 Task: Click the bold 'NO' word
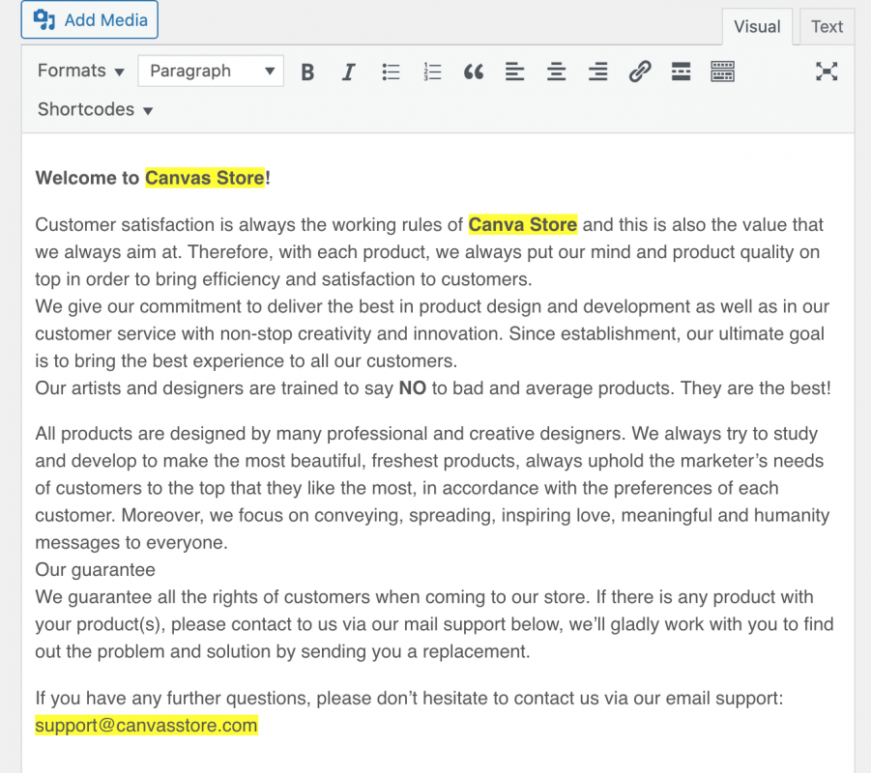click(x=412, y=388)
